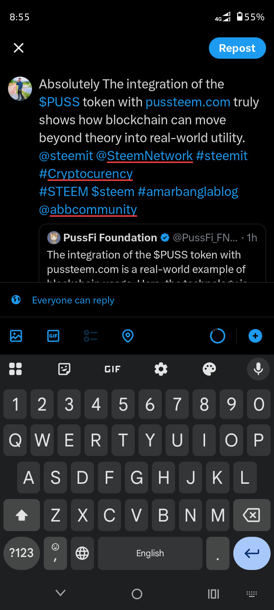Add another post with the plus icon

[255, 336]
